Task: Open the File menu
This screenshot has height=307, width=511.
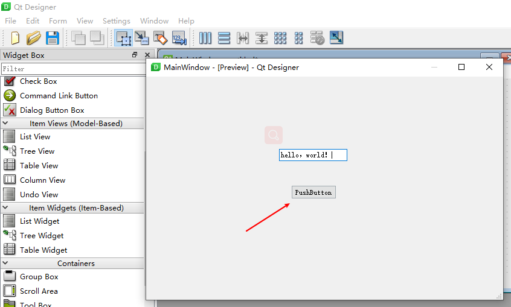Action: (x=10, y=21)
